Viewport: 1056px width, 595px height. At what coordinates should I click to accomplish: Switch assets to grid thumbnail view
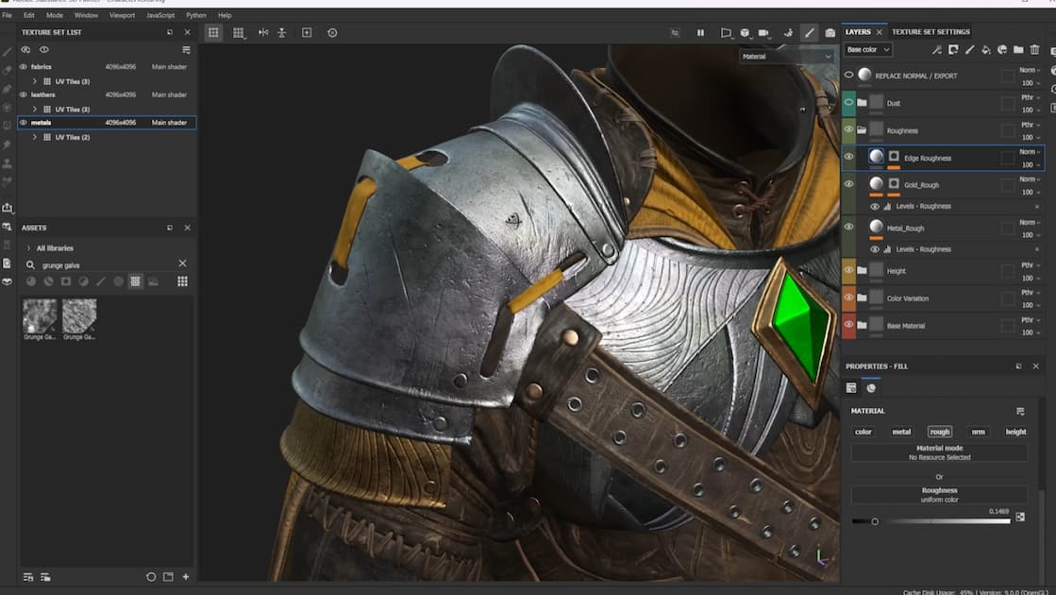click(182, 281)
